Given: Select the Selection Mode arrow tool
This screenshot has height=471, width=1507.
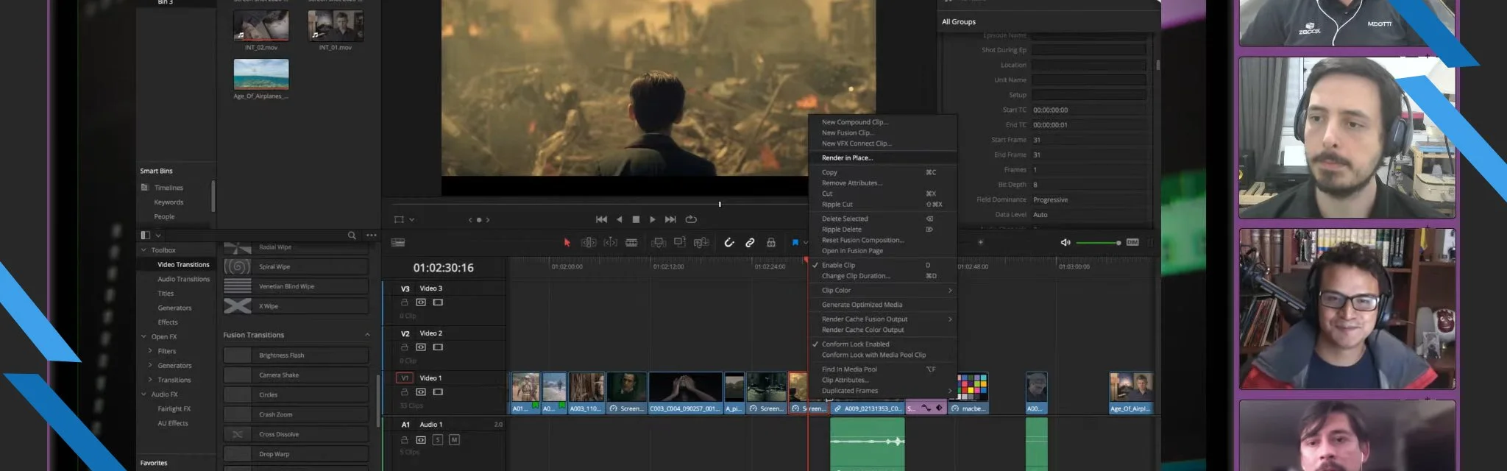Looking at the screenshot, I should pos(567,243).
